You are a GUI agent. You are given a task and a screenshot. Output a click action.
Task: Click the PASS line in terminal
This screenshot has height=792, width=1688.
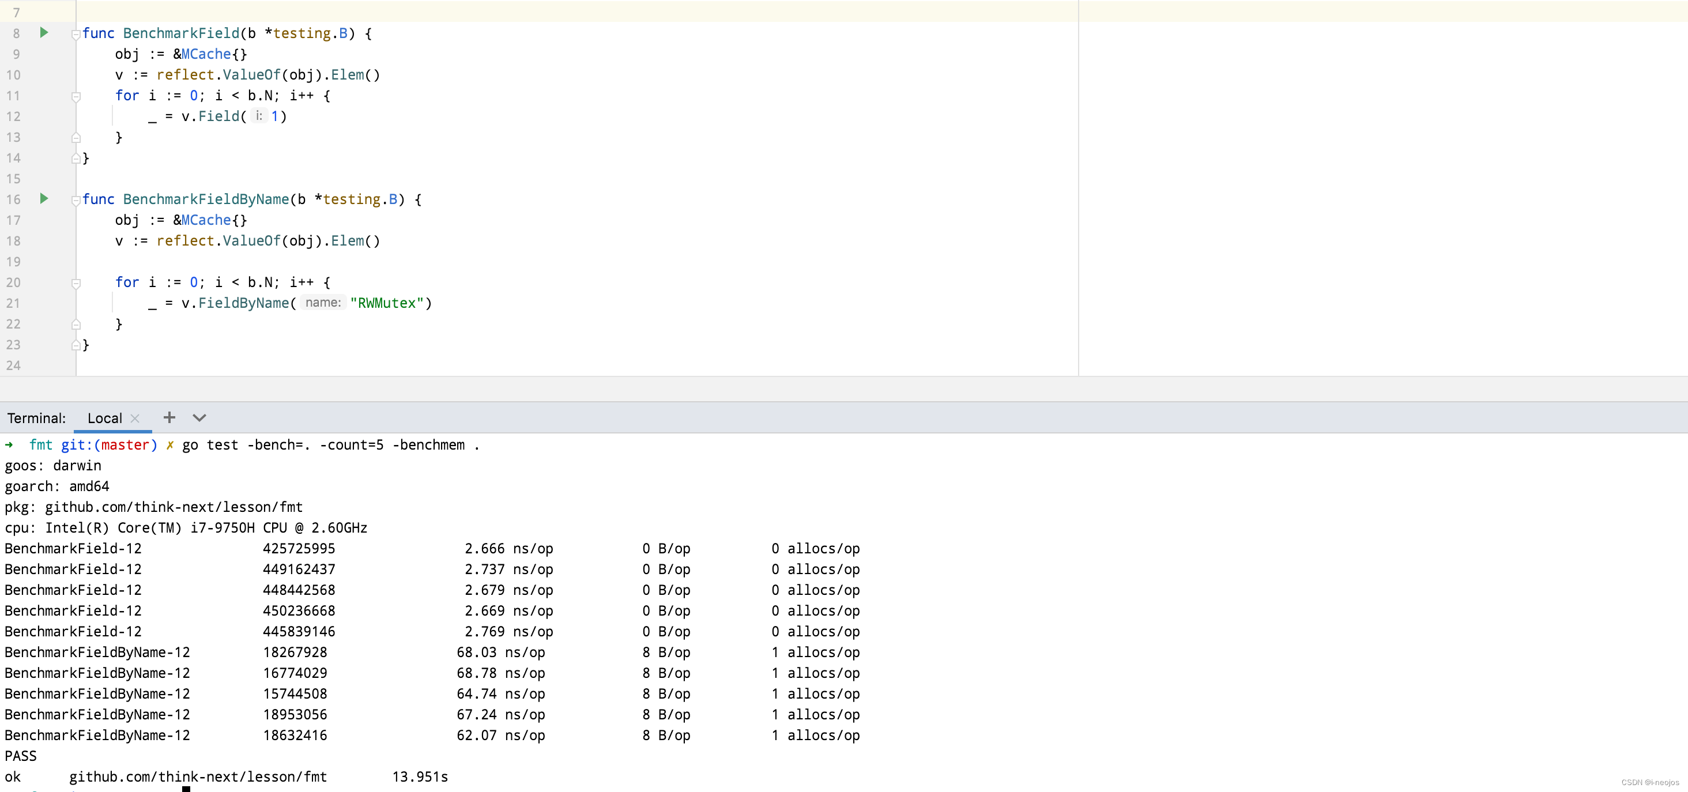pyautogui.click(x=21, y=757)
